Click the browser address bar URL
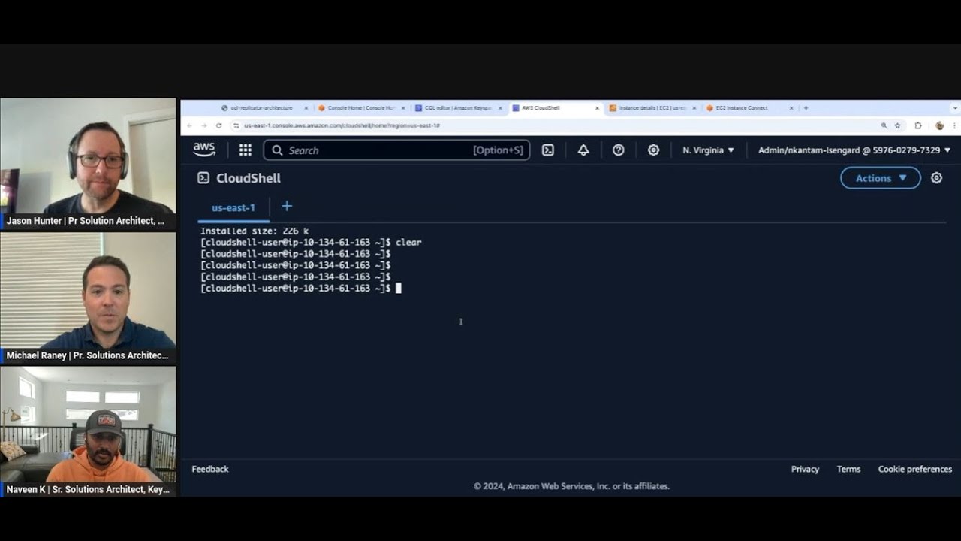This screenshot has height=541, width=961. pos(342,125)
